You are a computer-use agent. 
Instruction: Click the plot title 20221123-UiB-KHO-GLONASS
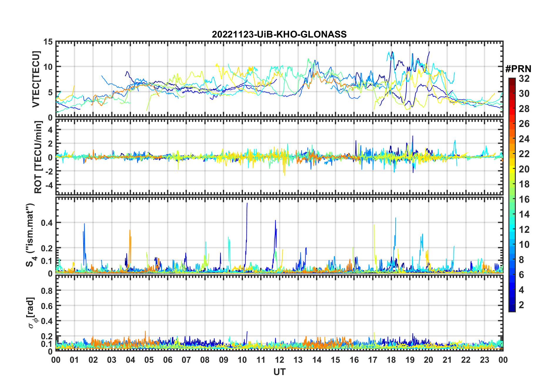point(279,34)
